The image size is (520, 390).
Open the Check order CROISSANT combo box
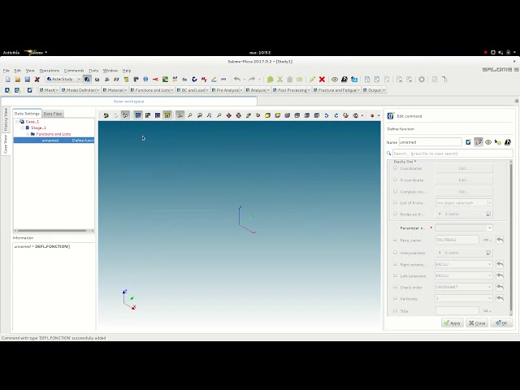464,287
